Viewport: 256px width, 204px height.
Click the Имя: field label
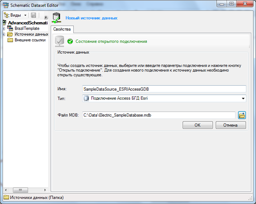pyautogui.click(x=62, y=89)
